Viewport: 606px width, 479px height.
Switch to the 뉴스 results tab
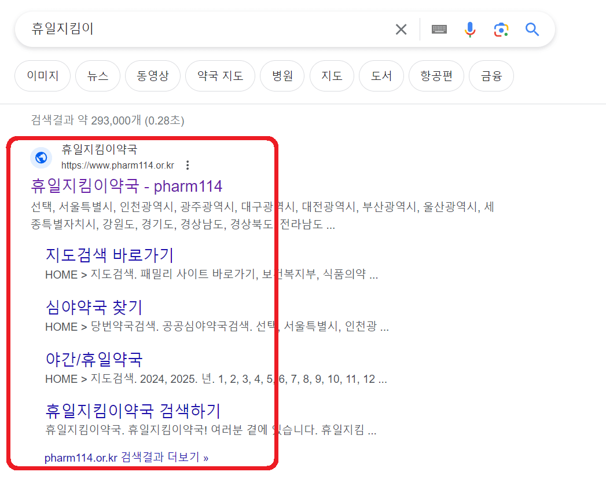pos(97,76)
